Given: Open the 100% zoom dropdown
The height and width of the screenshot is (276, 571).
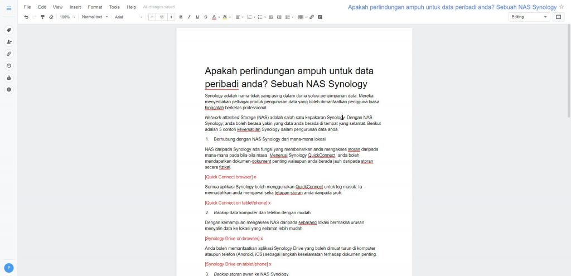Looking at the screenshot, I should pyautogui.click(x=67, y=17).
